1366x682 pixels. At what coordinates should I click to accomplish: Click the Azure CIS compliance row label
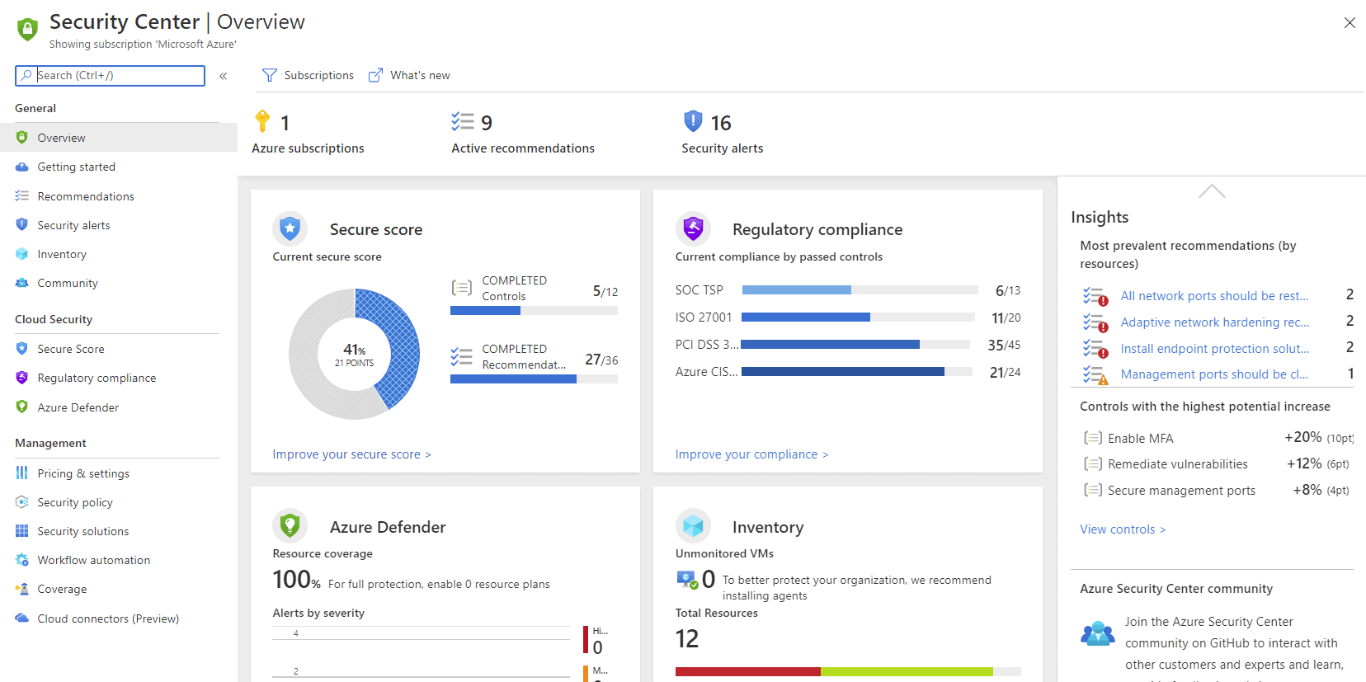click(x=706, y=372)
